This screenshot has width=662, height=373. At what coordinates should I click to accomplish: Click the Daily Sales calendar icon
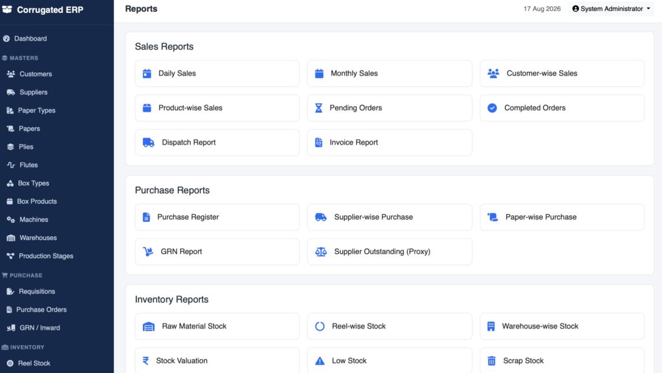tap(147, 74)
